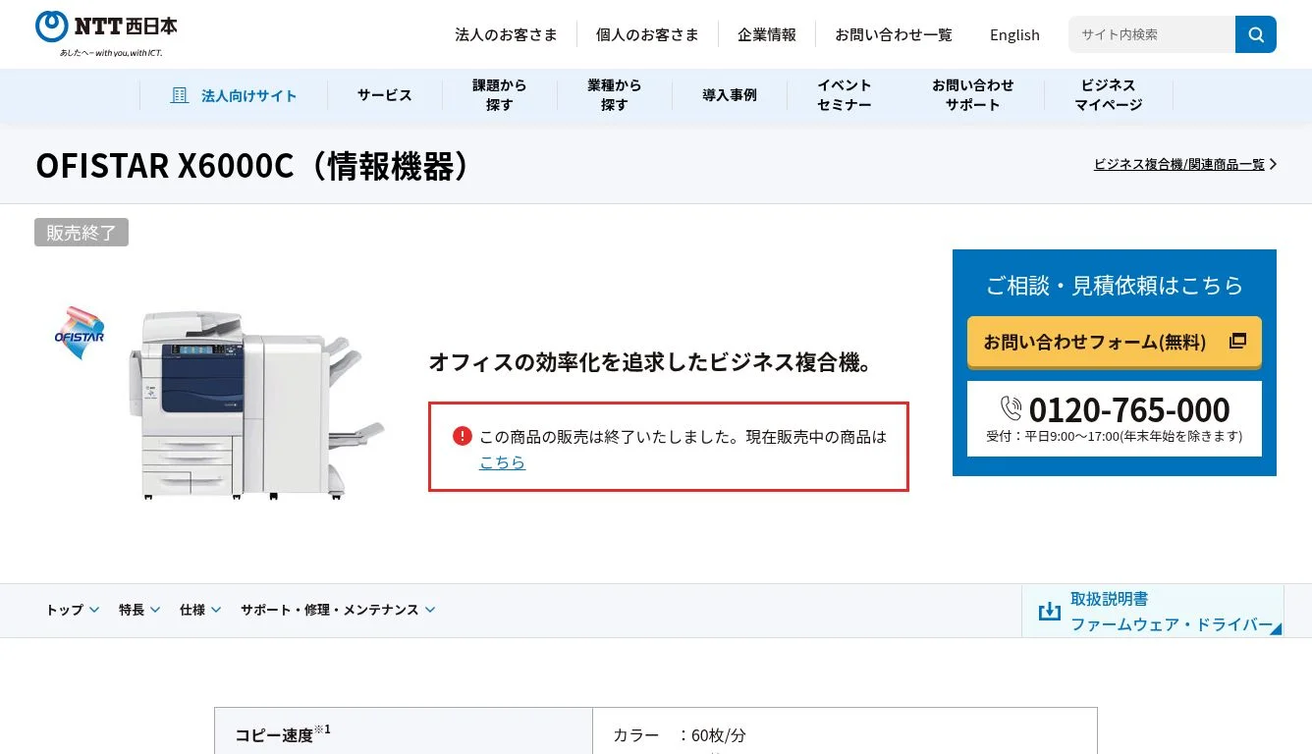The image size is (1312, 754).
Task: Click the building icon beside 法人向けサイト
Action: tap(180, 95)
